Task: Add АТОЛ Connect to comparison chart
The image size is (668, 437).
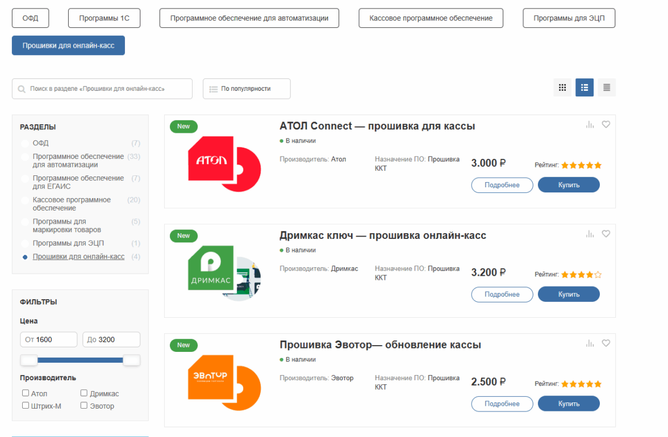Action: point(590,125)
